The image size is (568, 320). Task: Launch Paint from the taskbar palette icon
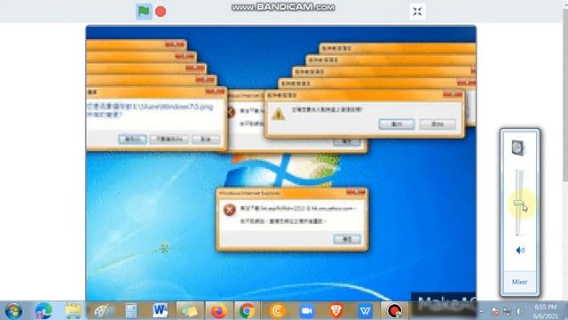click(x=103, y=311)
